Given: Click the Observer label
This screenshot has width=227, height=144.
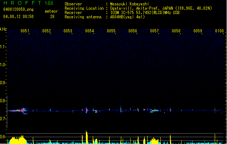Looking at the screenshot, I should point(73,4).
